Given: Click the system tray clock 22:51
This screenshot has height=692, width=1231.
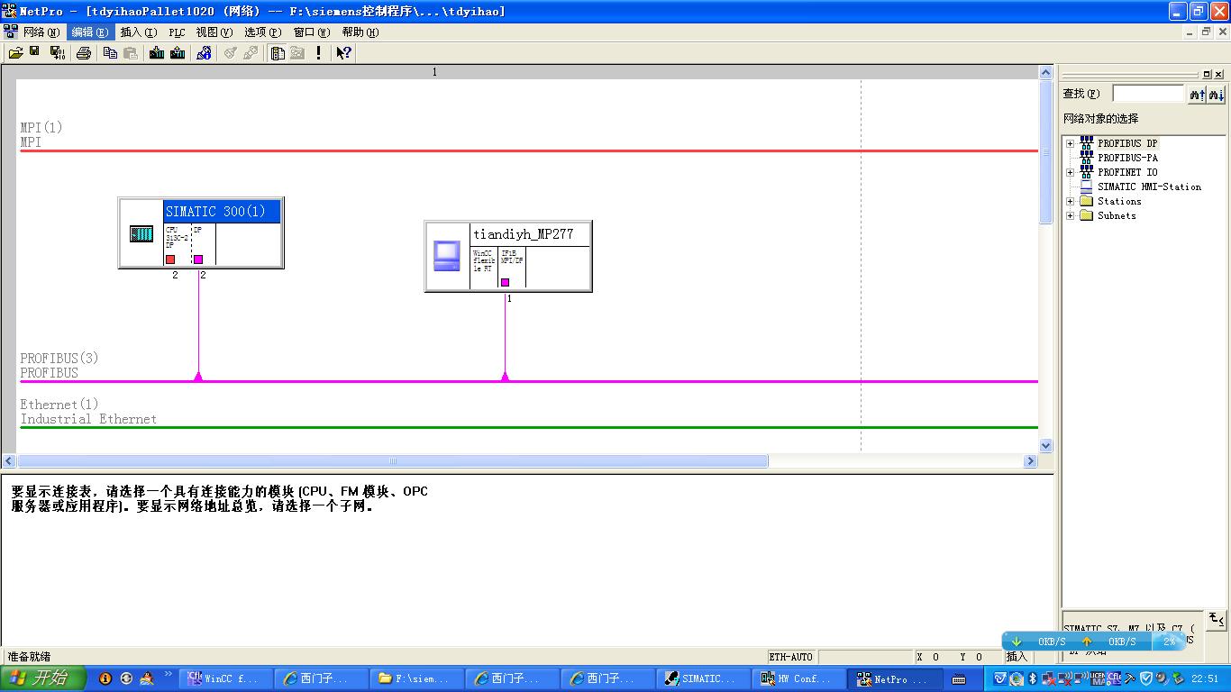Looking at the screenshot, I should coord(1205,679).
